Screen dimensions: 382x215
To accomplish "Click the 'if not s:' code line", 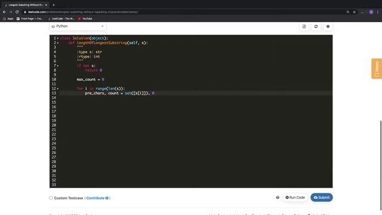I will point(86,66).
